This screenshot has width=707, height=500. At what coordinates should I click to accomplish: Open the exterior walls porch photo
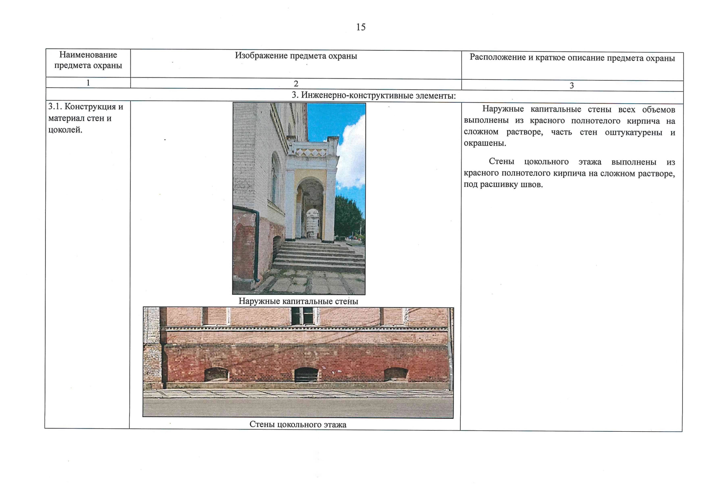299,199
